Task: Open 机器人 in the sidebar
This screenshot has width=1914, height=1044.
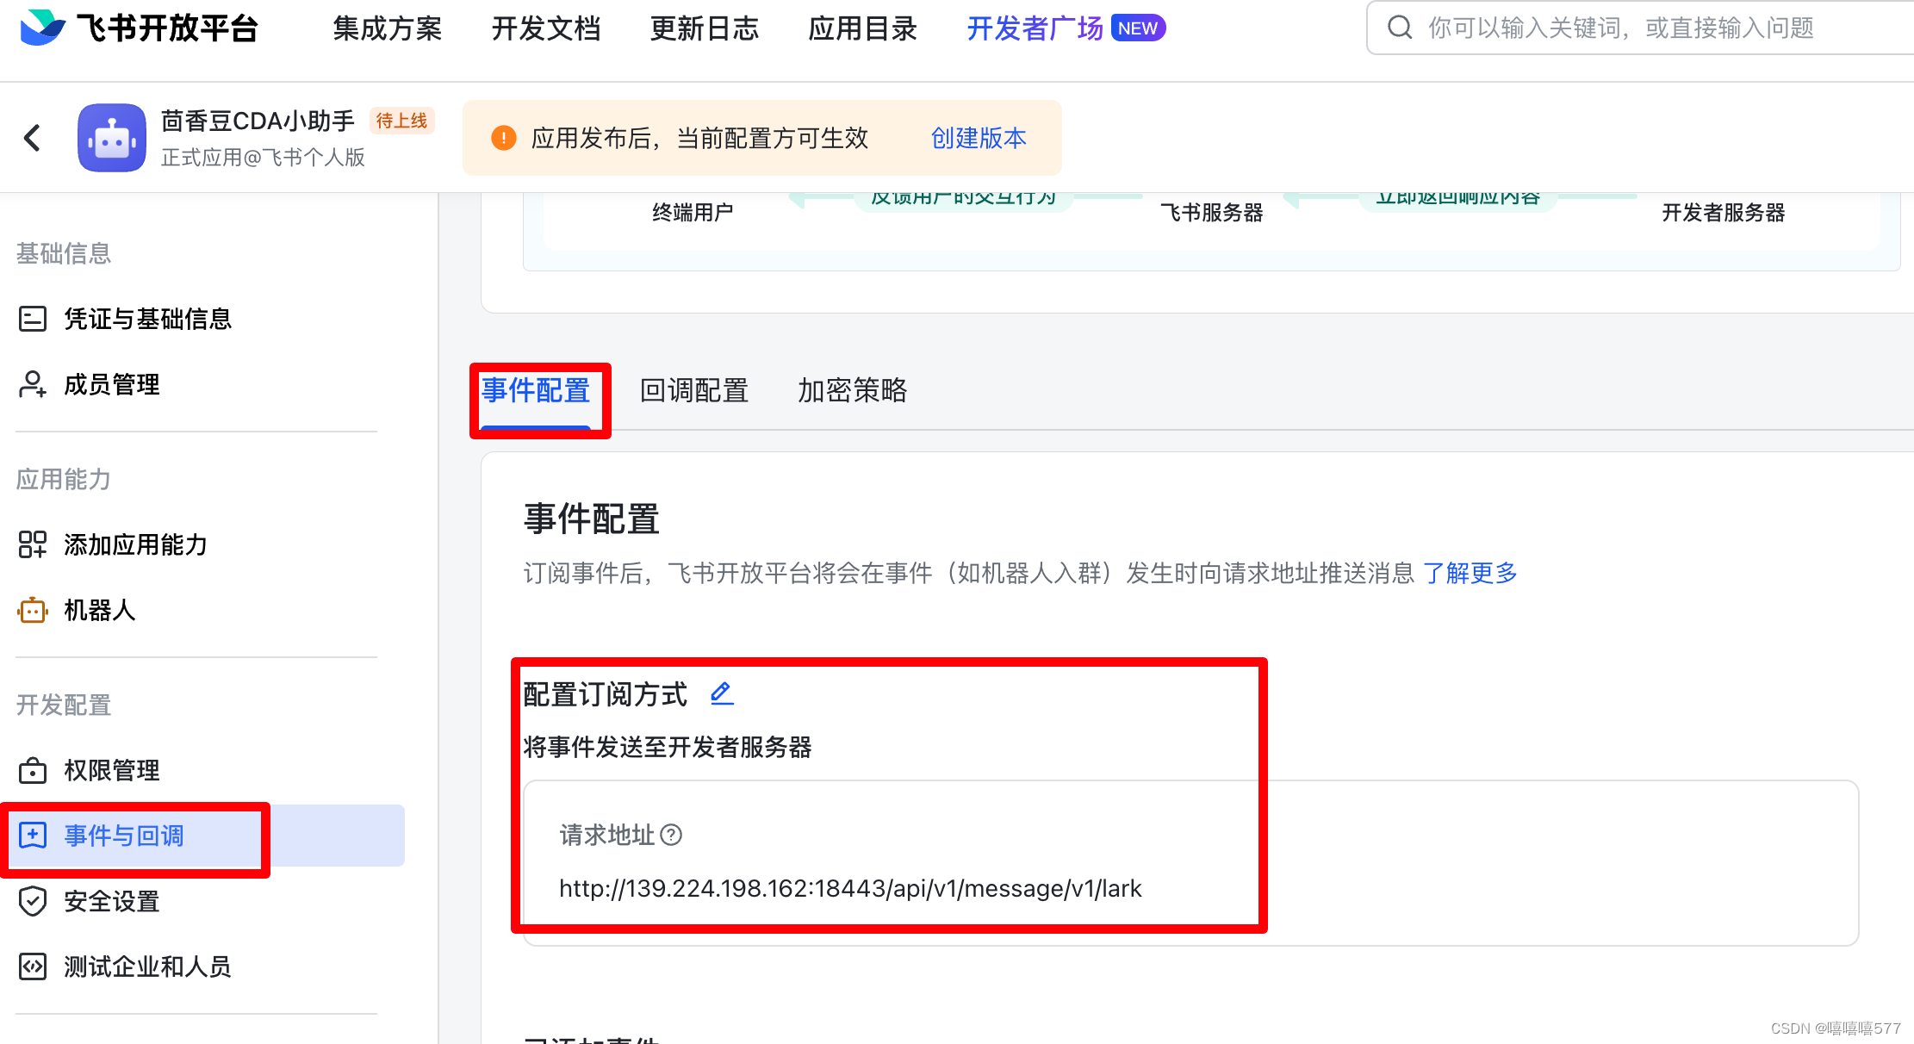Action: [99, 610]
